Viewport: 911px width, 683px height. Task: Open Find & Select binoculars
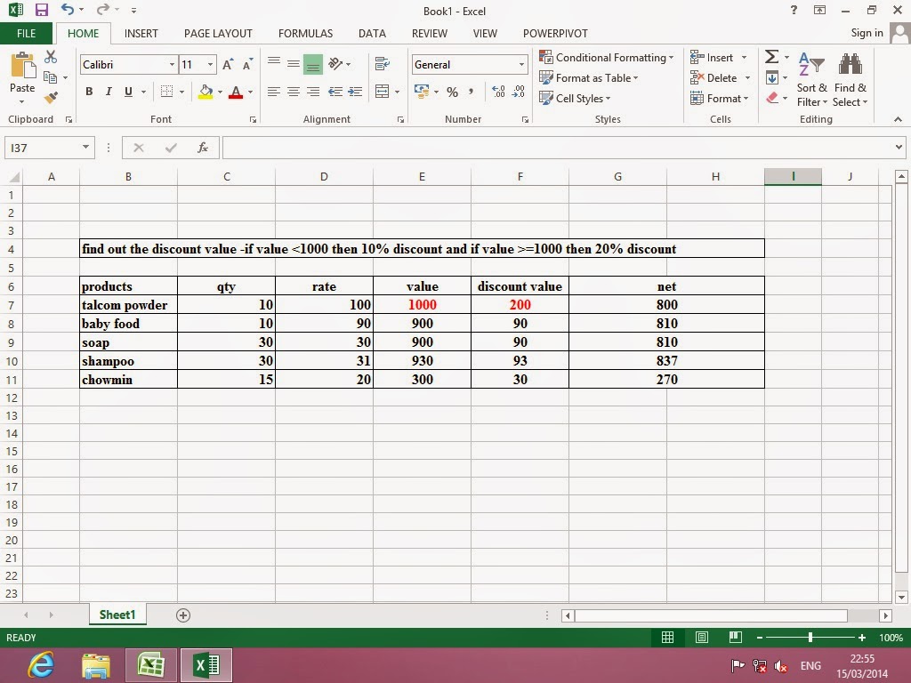[850, 79]
